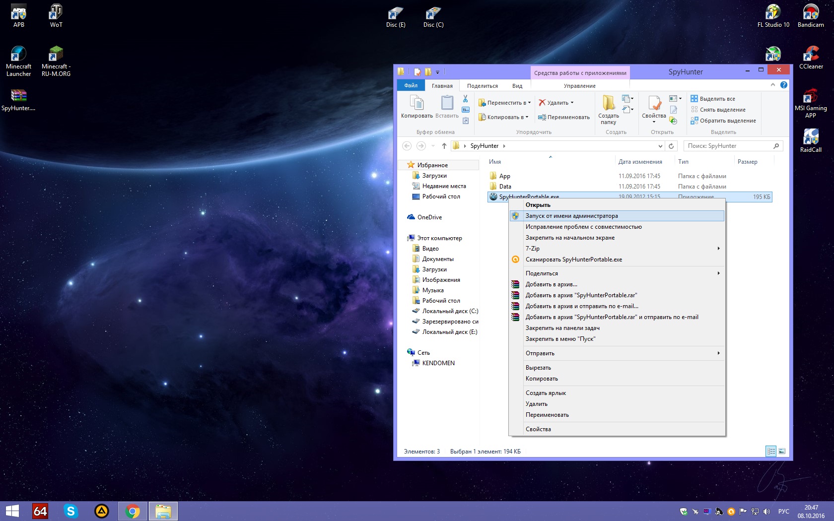
Task: Select Создать ярлык in context menu
Action: click(x=617, y=393)
